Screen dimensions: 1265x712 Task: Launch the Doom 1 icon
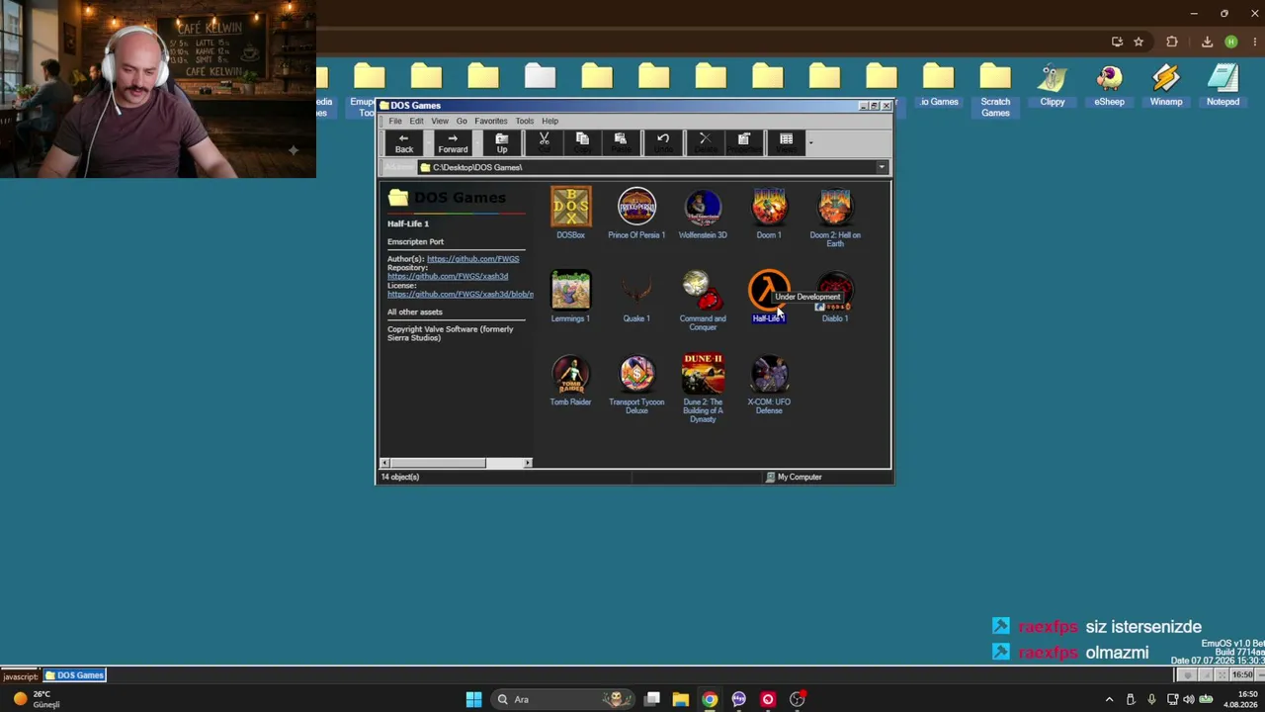click(x=769, y=207)
